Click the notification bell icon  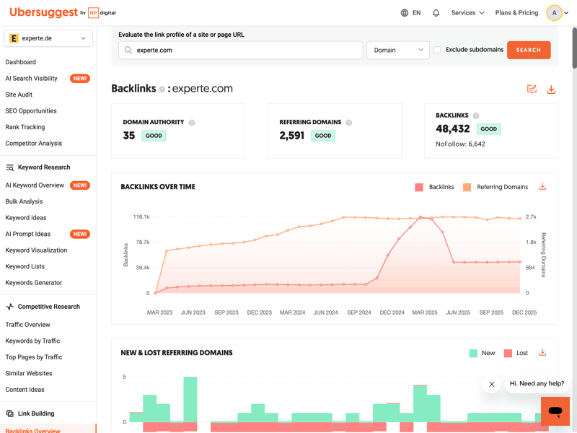[436, 13]
